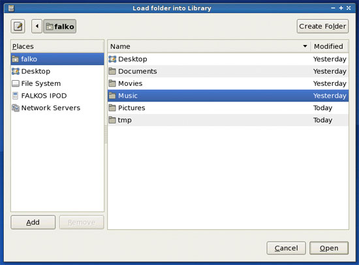The width and height of the screenshot is (359, 265).
Task: Click the sort arrow in Name header
Action: point(305,46)
